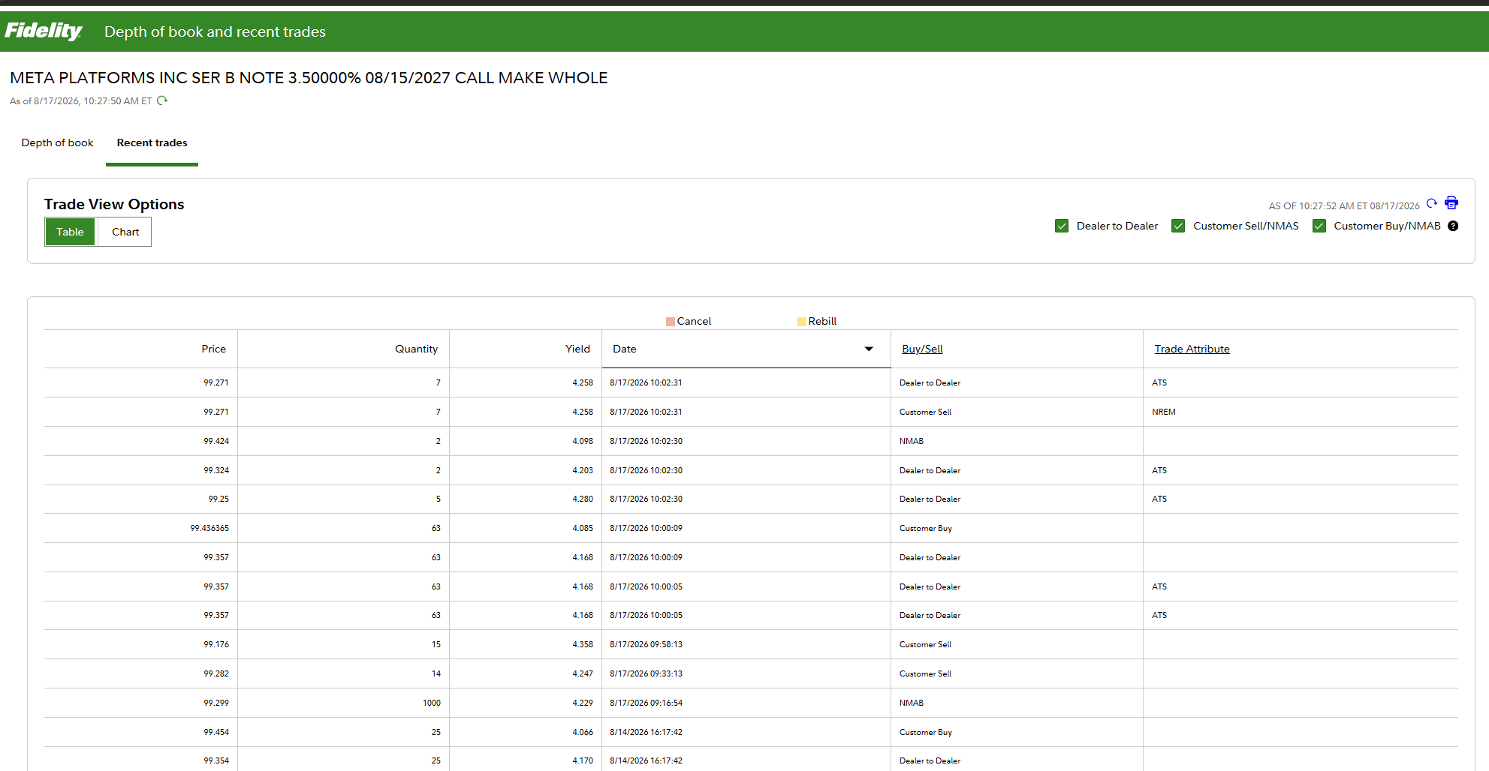
Task: Select the price cell 99.282
Action: tap(216, 673)
